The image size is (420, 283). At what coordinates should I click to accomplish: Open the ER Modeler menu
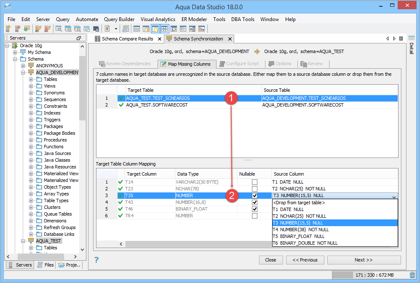194,19
